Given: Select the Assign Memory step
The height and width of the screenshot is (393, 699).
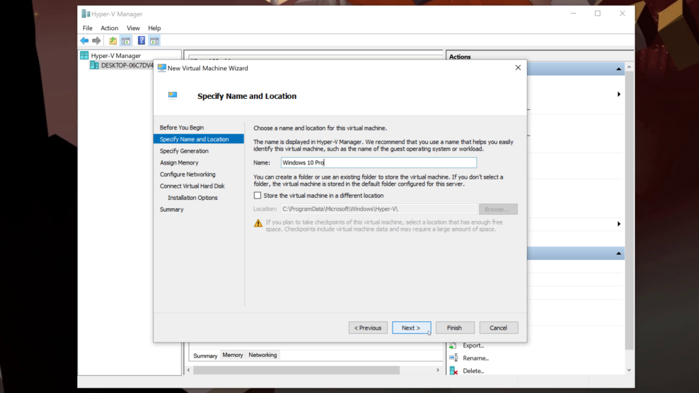Looking at the screenshot, I should (x=180, y=162).
